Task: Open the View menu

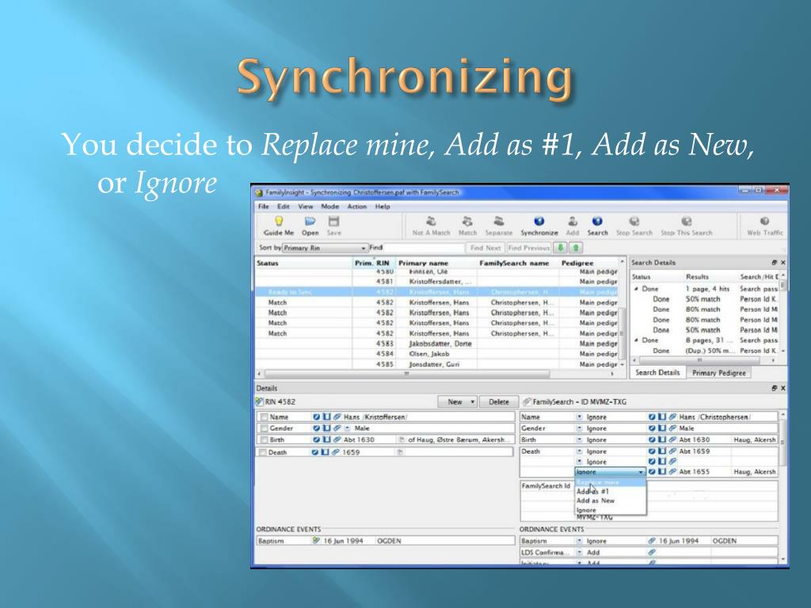Action: coord(305,207)
